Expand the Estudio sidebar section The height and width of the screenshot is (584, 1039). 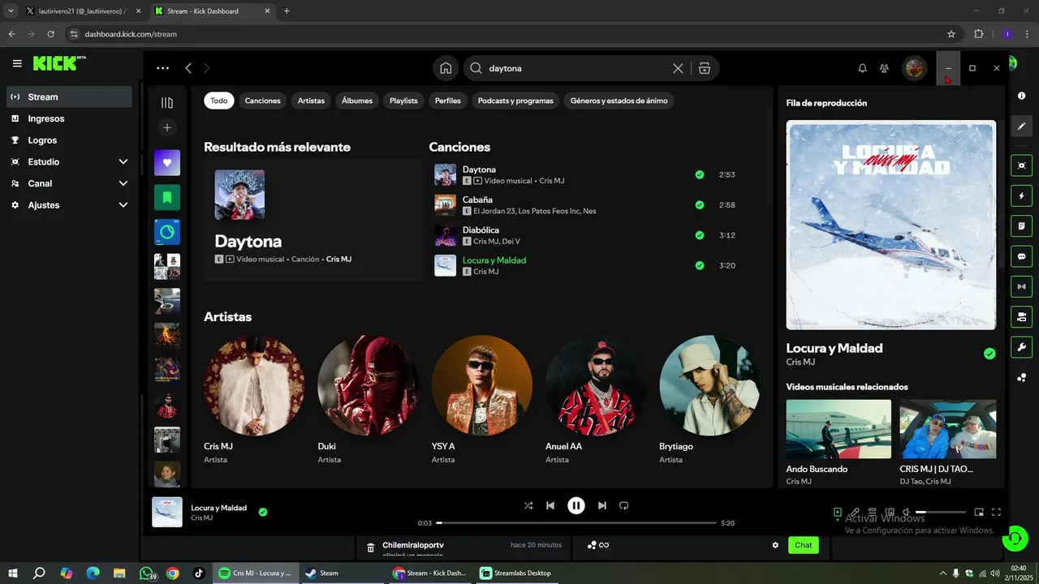[x=69, y=161]
